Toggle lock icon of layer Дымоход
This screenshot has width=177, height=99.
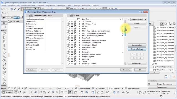coord(69,59)
